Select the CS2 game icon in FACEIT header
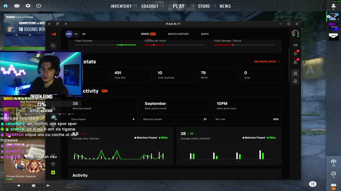Image resolution: width=341 pixels, height=191 pixels. tap(69, 34)
